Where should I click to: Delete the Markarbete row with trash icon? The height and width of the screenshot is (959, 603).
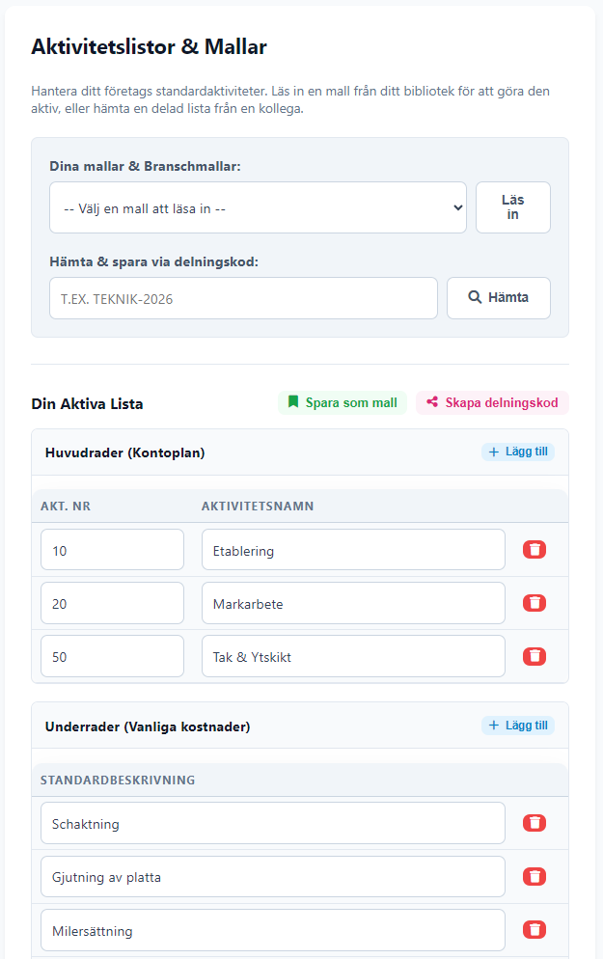pos(534,603)
